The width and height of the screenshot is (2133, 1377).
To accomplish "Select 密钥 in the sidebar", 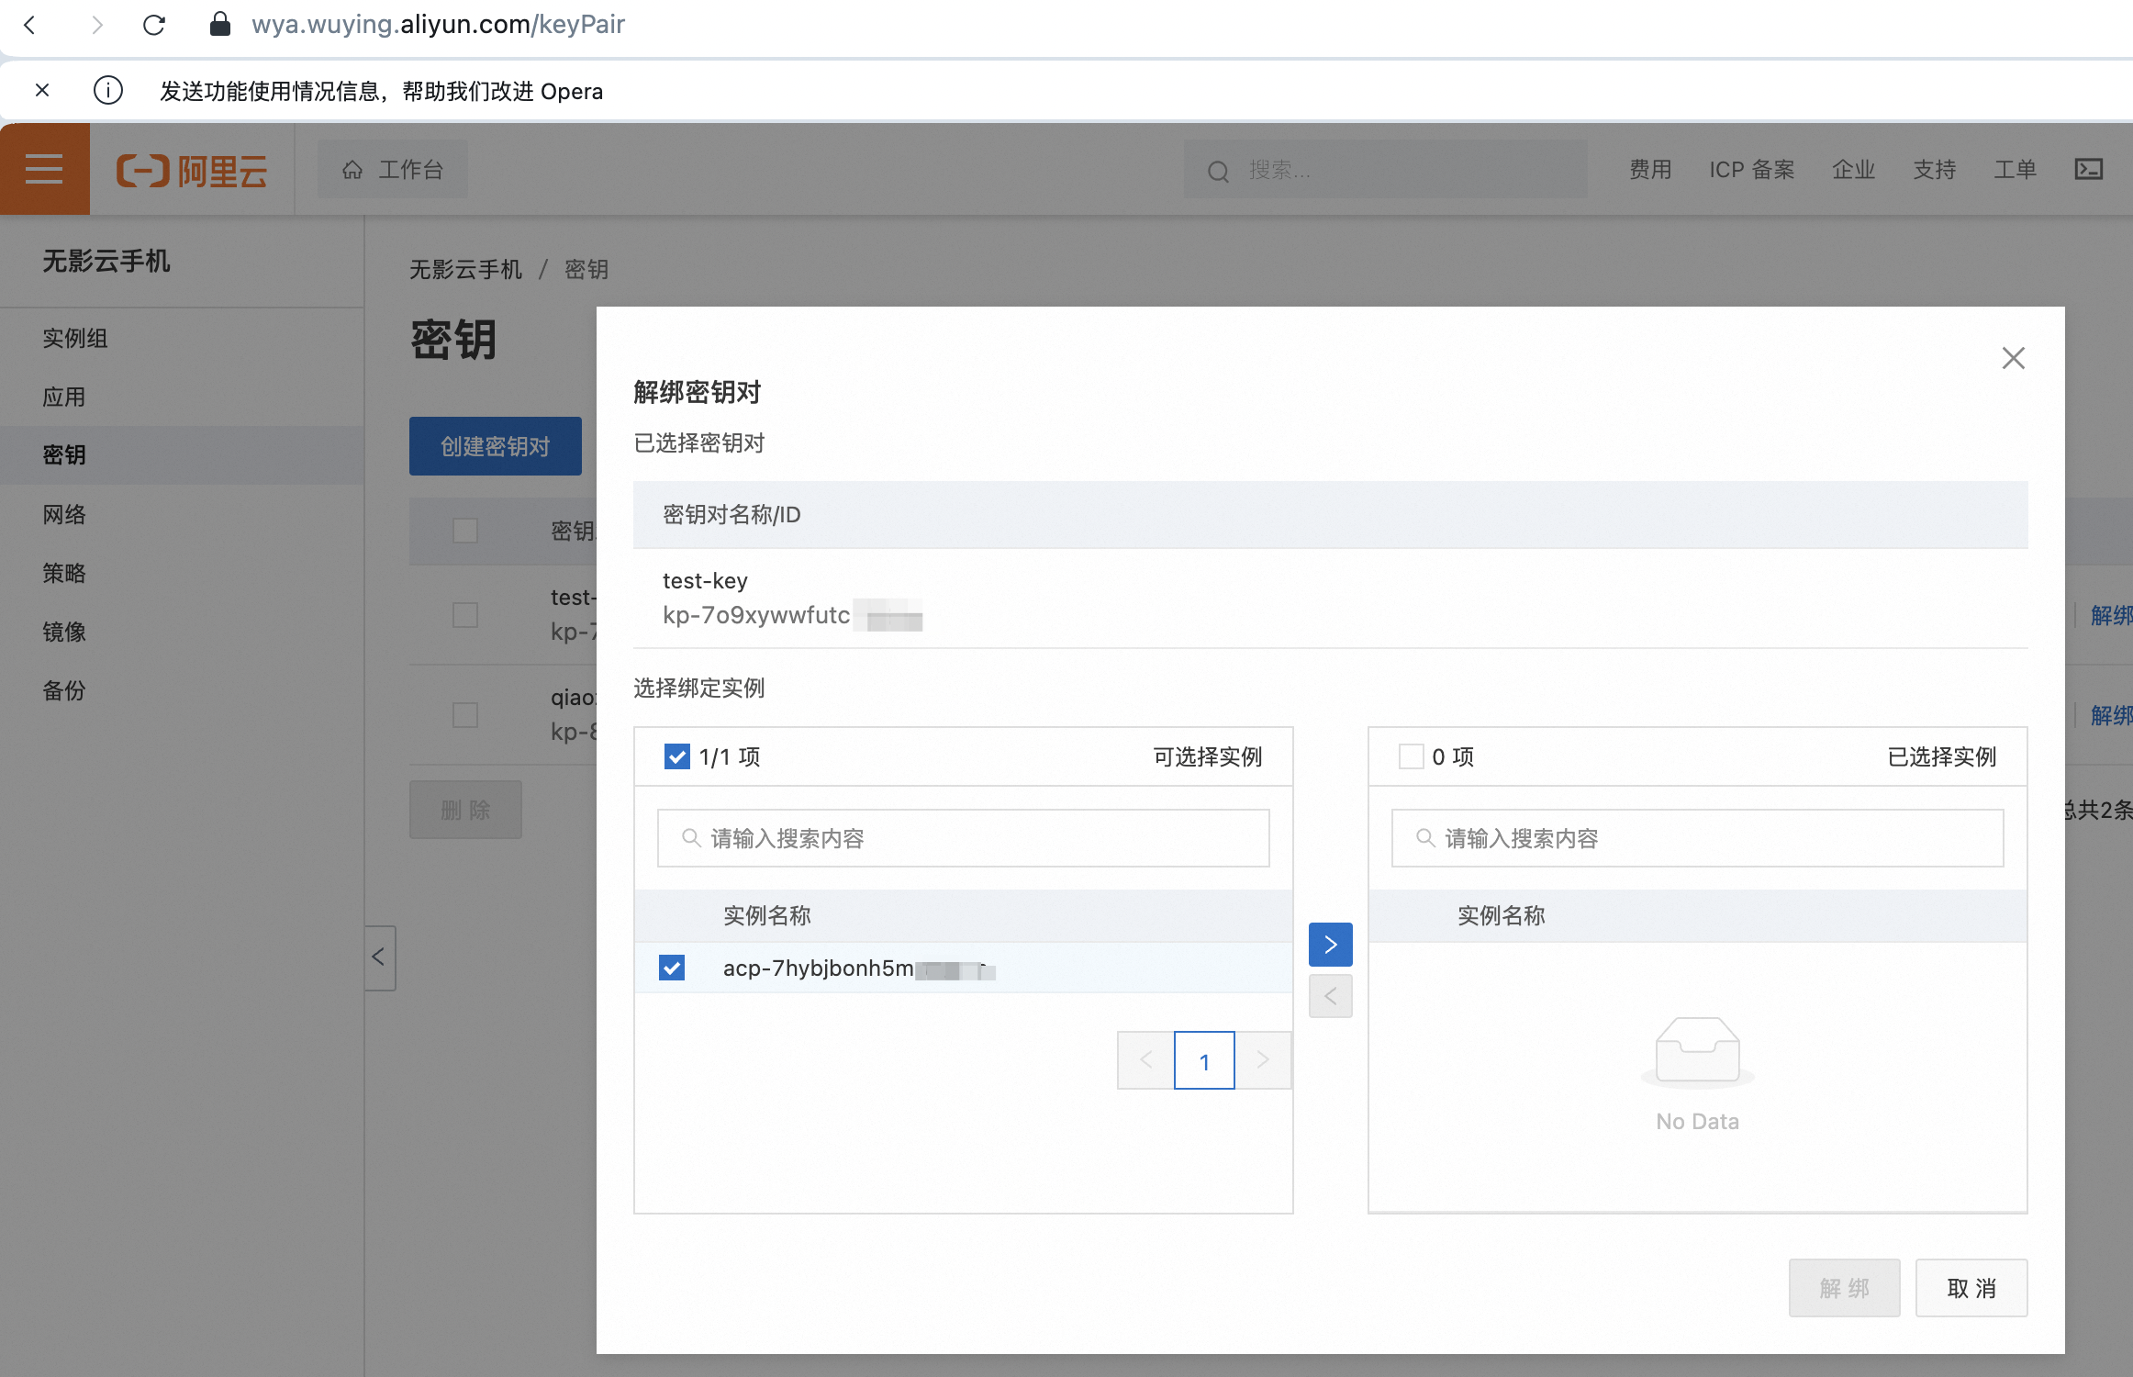I will (182, 454).
